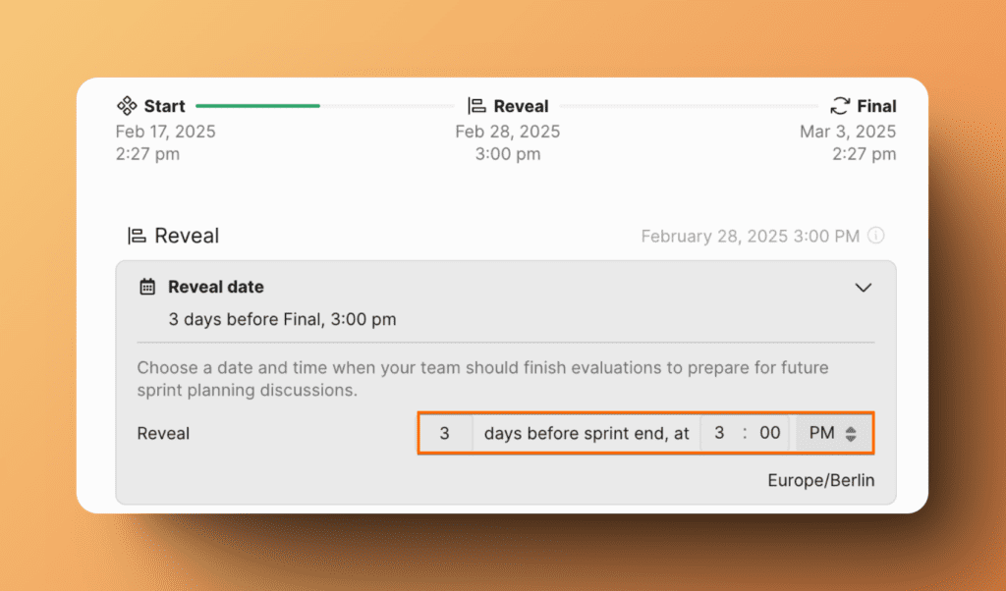Click the '3 days before Final, 3:00 pm' summary
Viewport: 1006px width, 591px height.
[282, 319]
